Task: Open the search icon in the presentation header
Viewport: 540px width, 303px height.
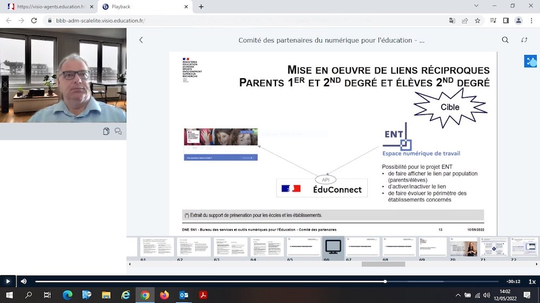Action: pyautogui.click(x=505, y=40)
